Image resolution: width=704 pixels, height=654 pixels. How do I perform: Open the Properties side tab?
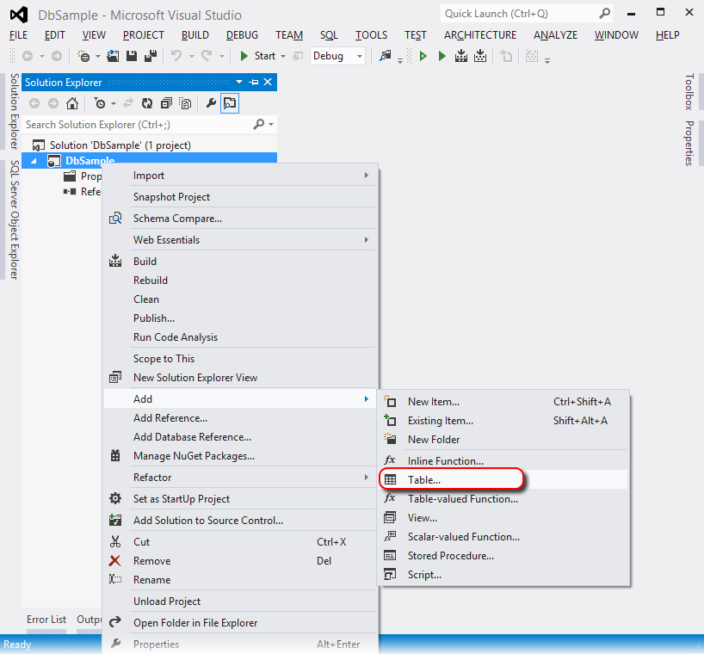[689, 143]
